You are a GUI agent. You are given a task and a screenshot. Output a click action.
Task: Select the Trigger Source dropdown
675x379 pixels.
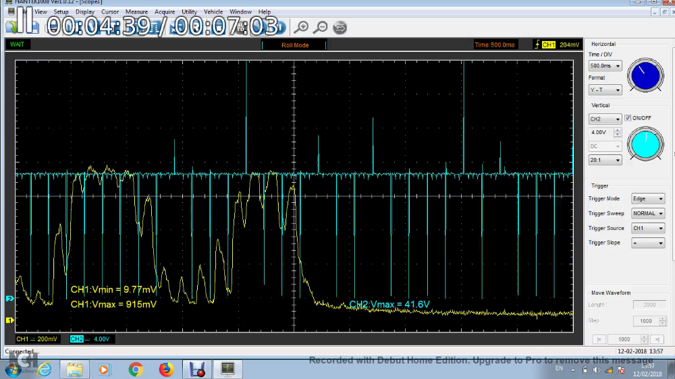point(647,228)
